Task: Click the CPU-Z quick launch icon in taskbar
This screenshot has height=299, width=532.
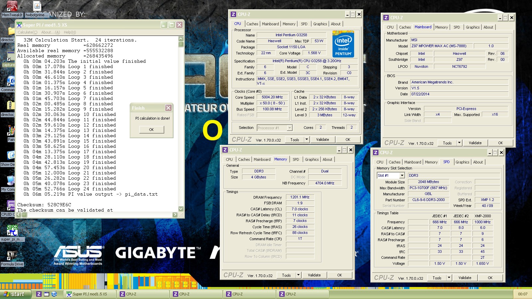Action: (x=39, y=294)
